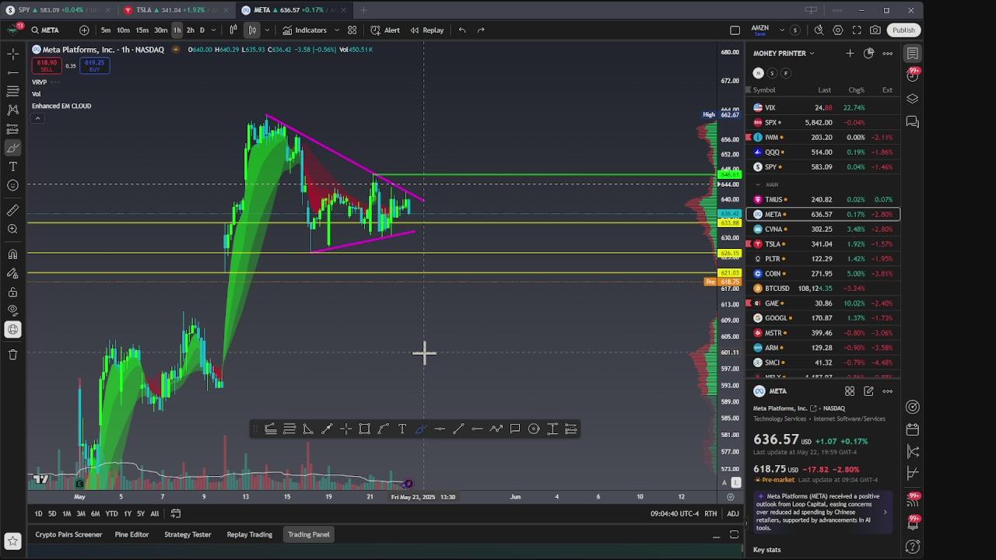This screenshot has height=560, width=996.
Task: Take a chart snapshot with camera icon
Action: [x=875, y=30]
